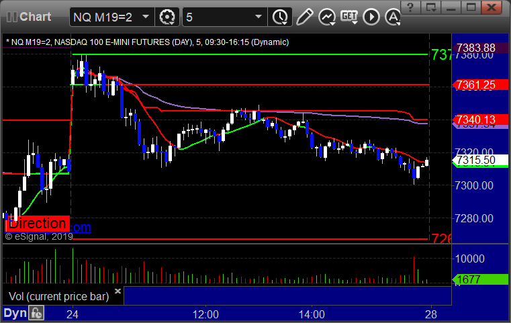511x323 pixels.
Task: Click the interval field showing 5
Action: click(224, 17)
